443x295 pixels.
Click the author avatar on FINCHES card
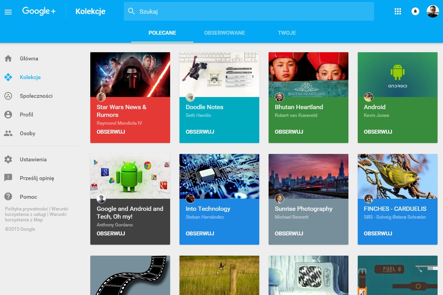click(x=368, y=199)
